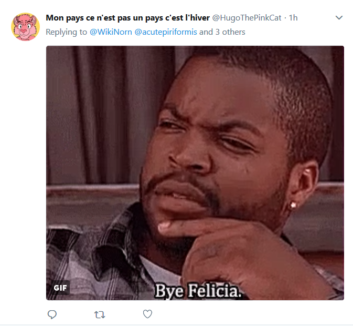The width and height of the screenshot is (353, 326).
Task: Click the reply speech bubble icon
Action: coord(52,314)
